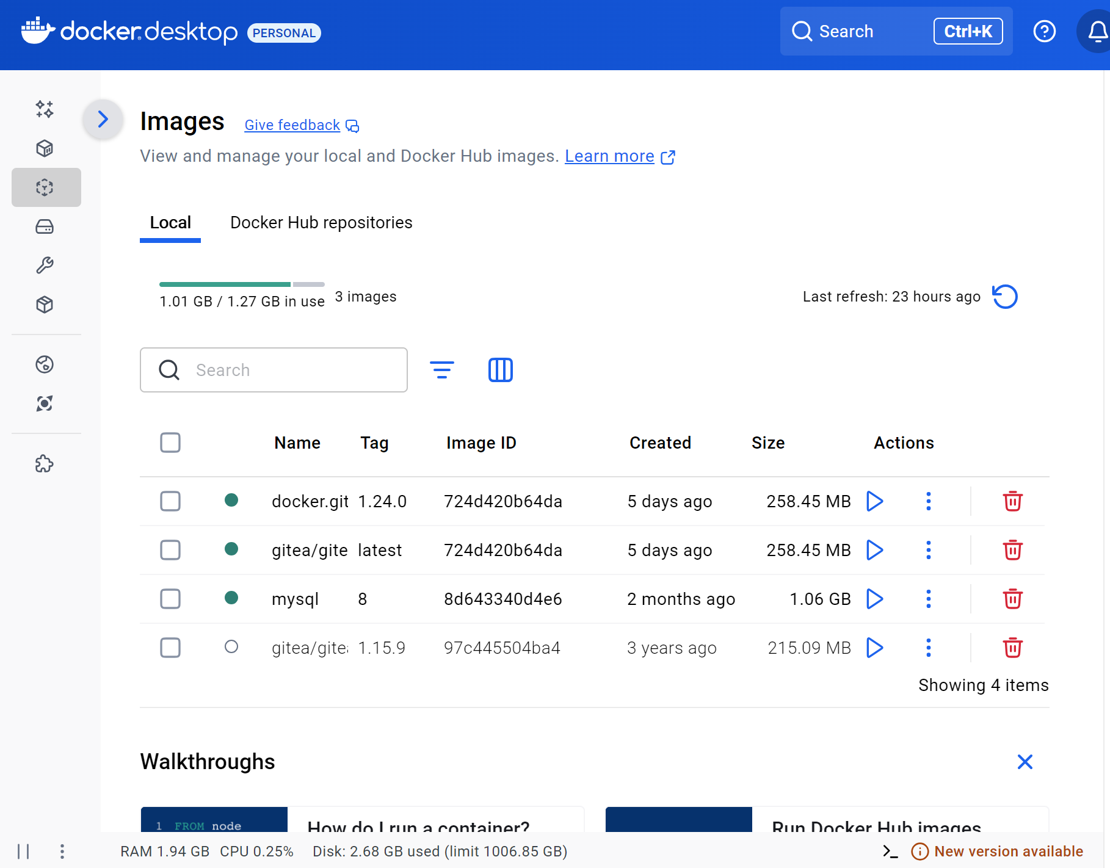1110x868 pixels.
Task: Refresh the image list with the refresh icon
Action: (x=1005, y=297)
